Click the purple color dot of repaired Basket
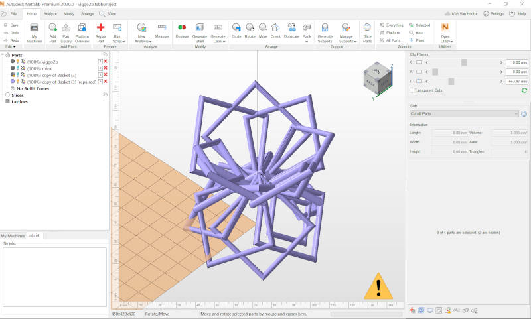 [x=13, y=81]
